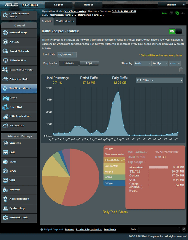Switch to the Traffic Monitor tab
Screen dimensions: 188x240
pos(65,21)
